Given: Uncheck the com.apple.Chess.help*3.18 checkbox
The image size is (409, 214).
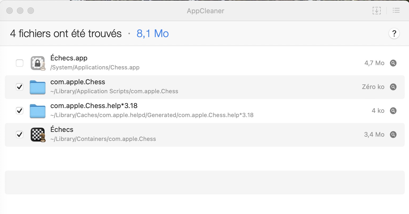Looking at the screenshot, I should pyautogui.click(x=20, y=111).
